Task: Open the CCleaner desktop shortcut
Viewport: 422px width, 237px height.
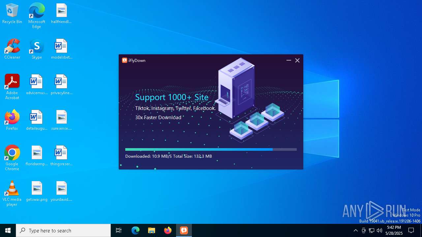Action: (12, 49)
